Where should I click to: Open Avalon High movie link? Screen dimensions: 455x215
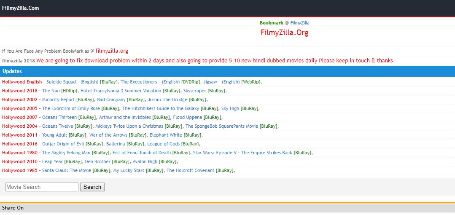(145, 161)
